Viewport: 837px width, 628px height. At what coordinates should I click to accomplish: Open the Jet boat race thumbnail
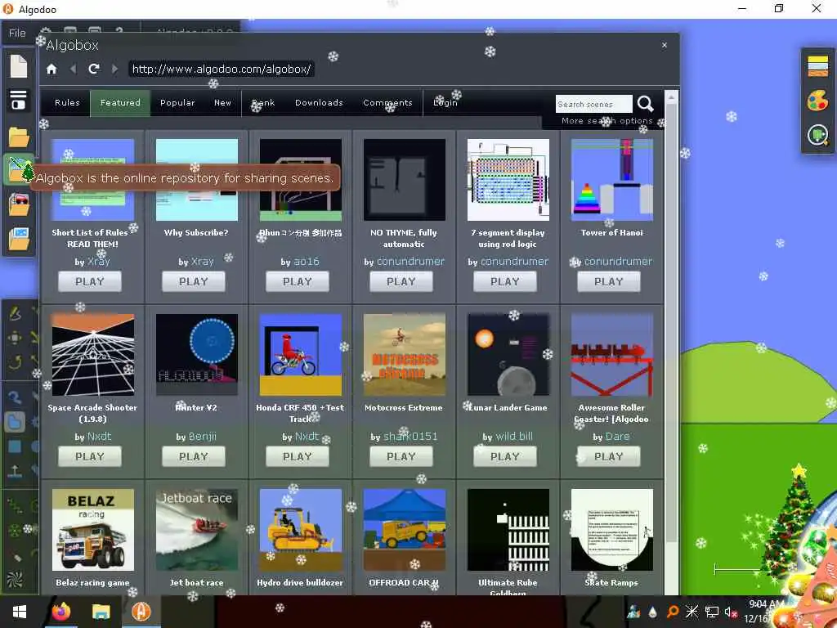(x=196, y=530)
